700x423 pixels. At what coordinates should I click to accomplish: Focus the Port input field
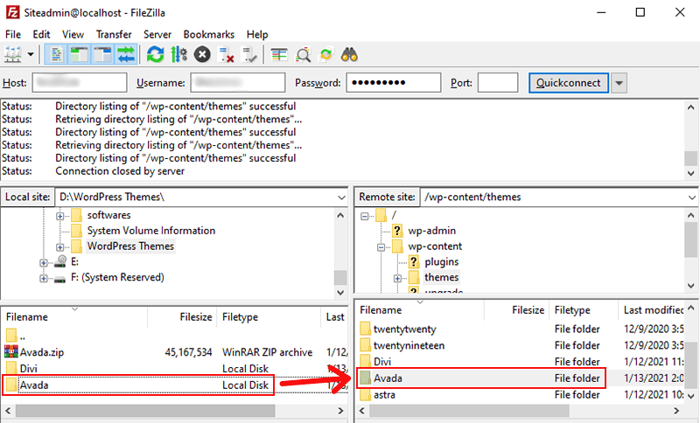click(498, 82)
